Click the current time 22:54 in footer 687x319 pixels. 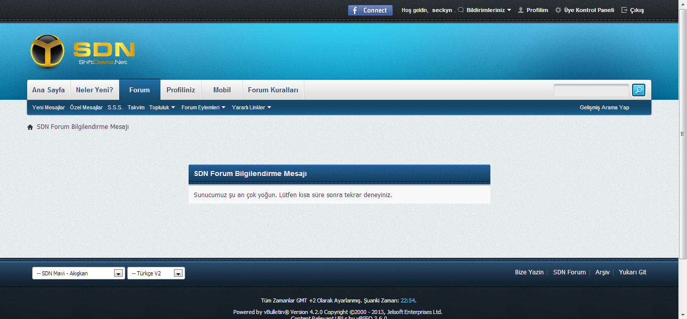408,300
